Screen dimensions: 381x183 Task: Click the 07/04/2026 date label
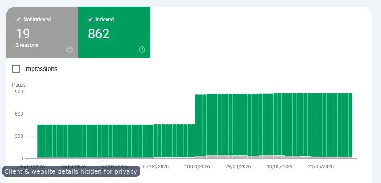pyautogui.click(x=156, y=167)
